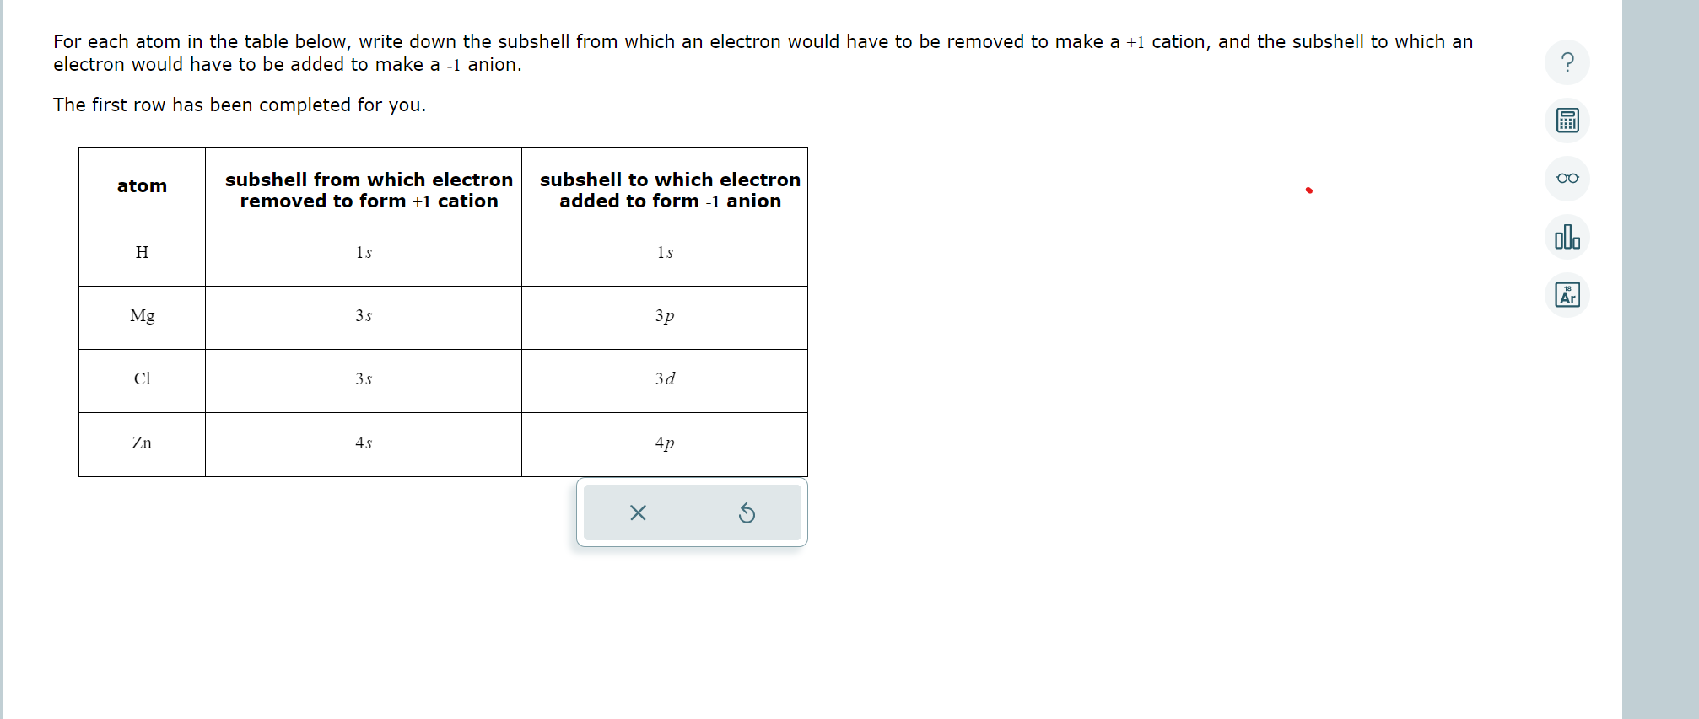
Task: Click the 4p anion cell for Zn
Action: (x=665, y=443)
